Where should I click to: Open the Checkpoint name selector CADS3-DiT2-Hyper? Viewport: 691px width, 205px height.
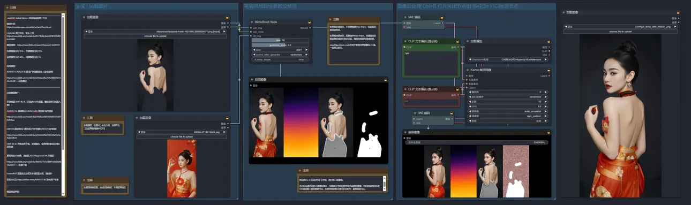(508, 59)
